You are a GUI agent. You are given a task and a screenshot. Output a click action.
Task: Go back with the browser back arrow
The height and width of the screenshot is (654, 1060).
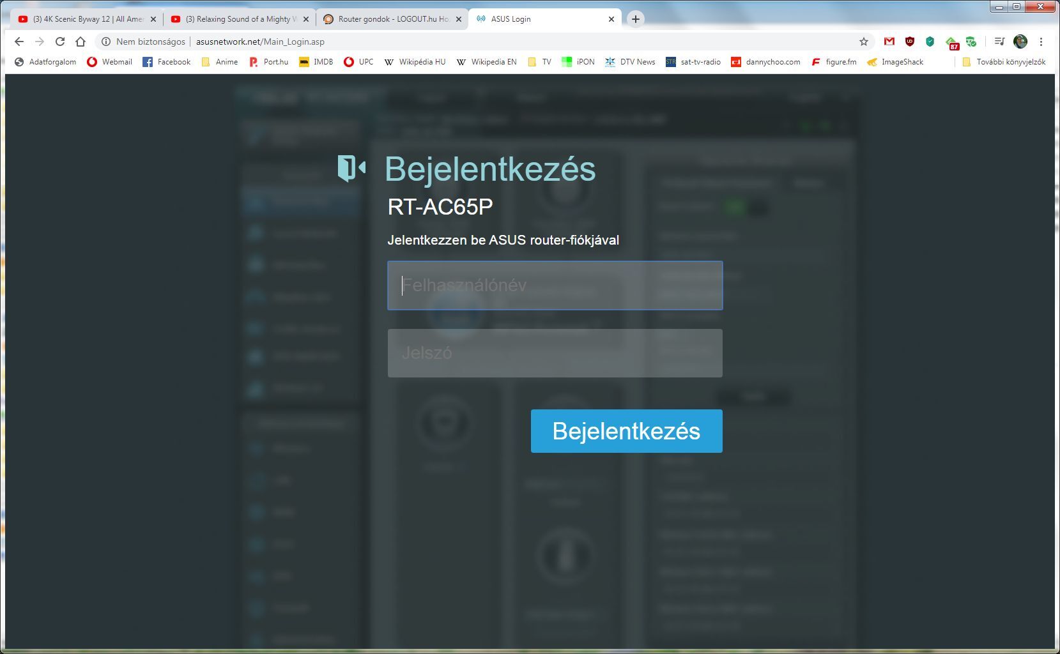19,42
